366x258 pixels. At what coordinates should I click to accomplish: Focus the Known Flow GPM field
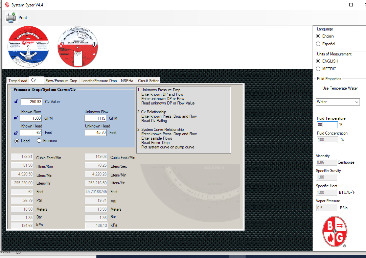31,118
